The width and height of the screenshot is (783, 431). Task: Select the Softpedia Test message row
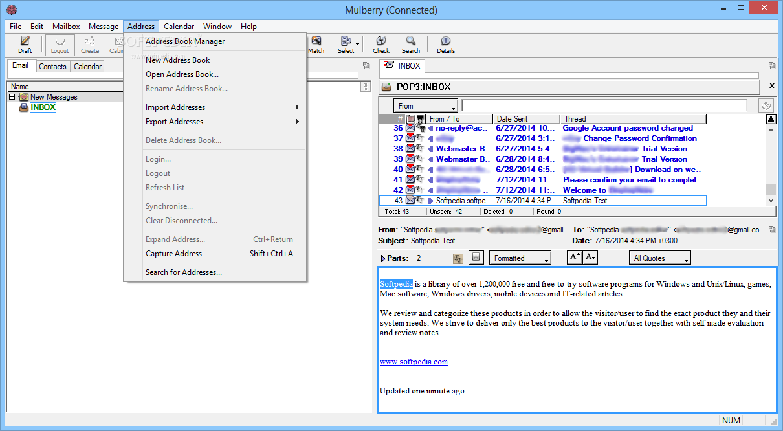coord(542,201)
